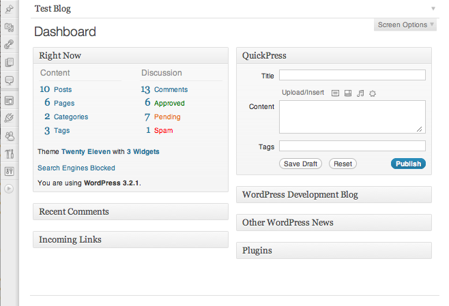Screen dimensions: 449x306
Task: Open the 6 Pages link
Action: [x=59, y=103]
